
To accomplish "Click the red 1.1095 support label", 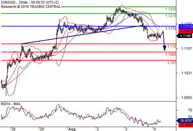I will [170, 54].
